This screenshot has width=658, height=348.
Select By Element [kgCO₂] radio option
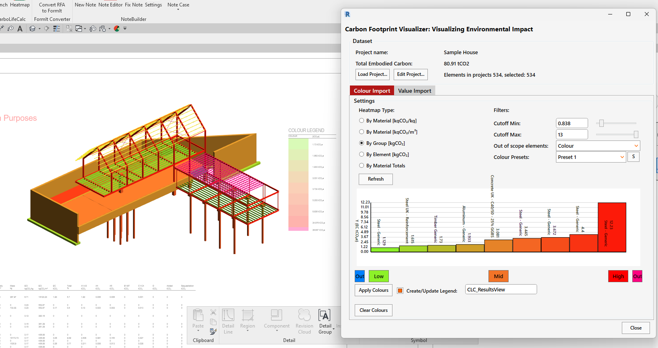tap(362, 155)
